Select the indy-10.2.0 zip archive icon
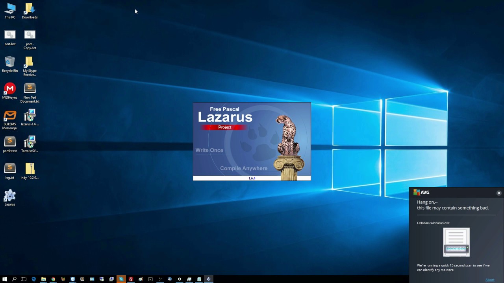 point(30,171)
